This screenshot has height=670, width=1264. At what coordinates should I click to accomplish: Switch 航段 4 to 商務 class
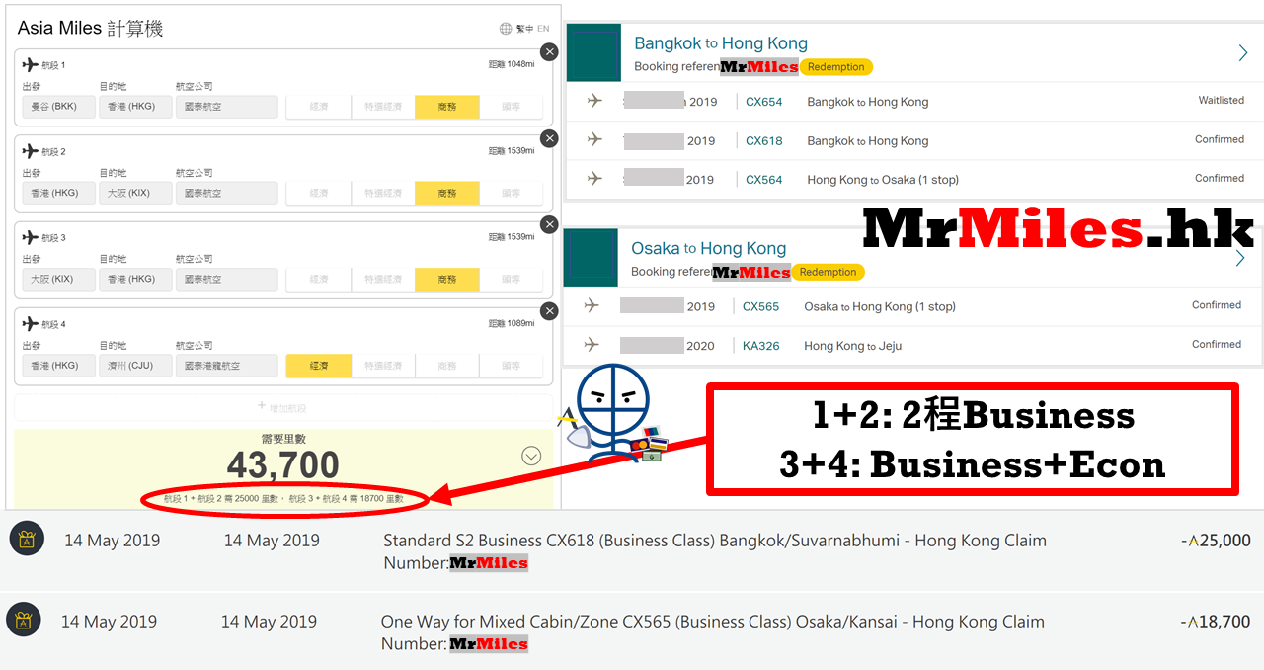tap(447, 366)
